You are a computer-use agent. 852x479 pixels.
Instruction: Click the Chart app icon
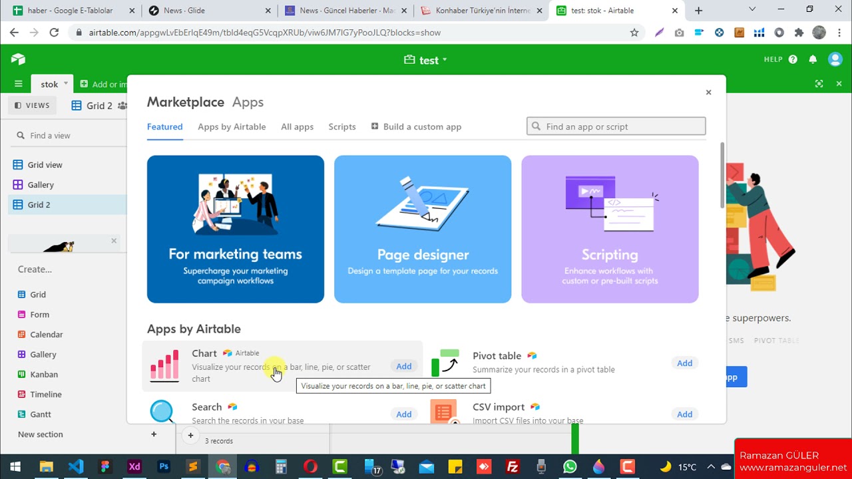click(x=164, y=365)
